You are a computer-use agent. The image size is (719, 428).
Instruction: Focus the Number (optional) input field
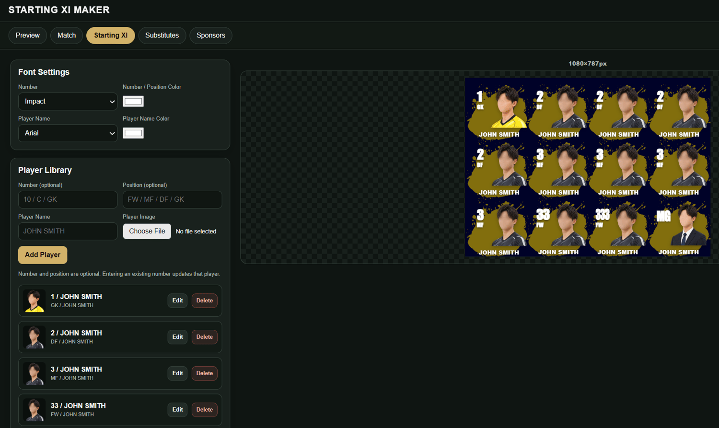tap(68, 199)
